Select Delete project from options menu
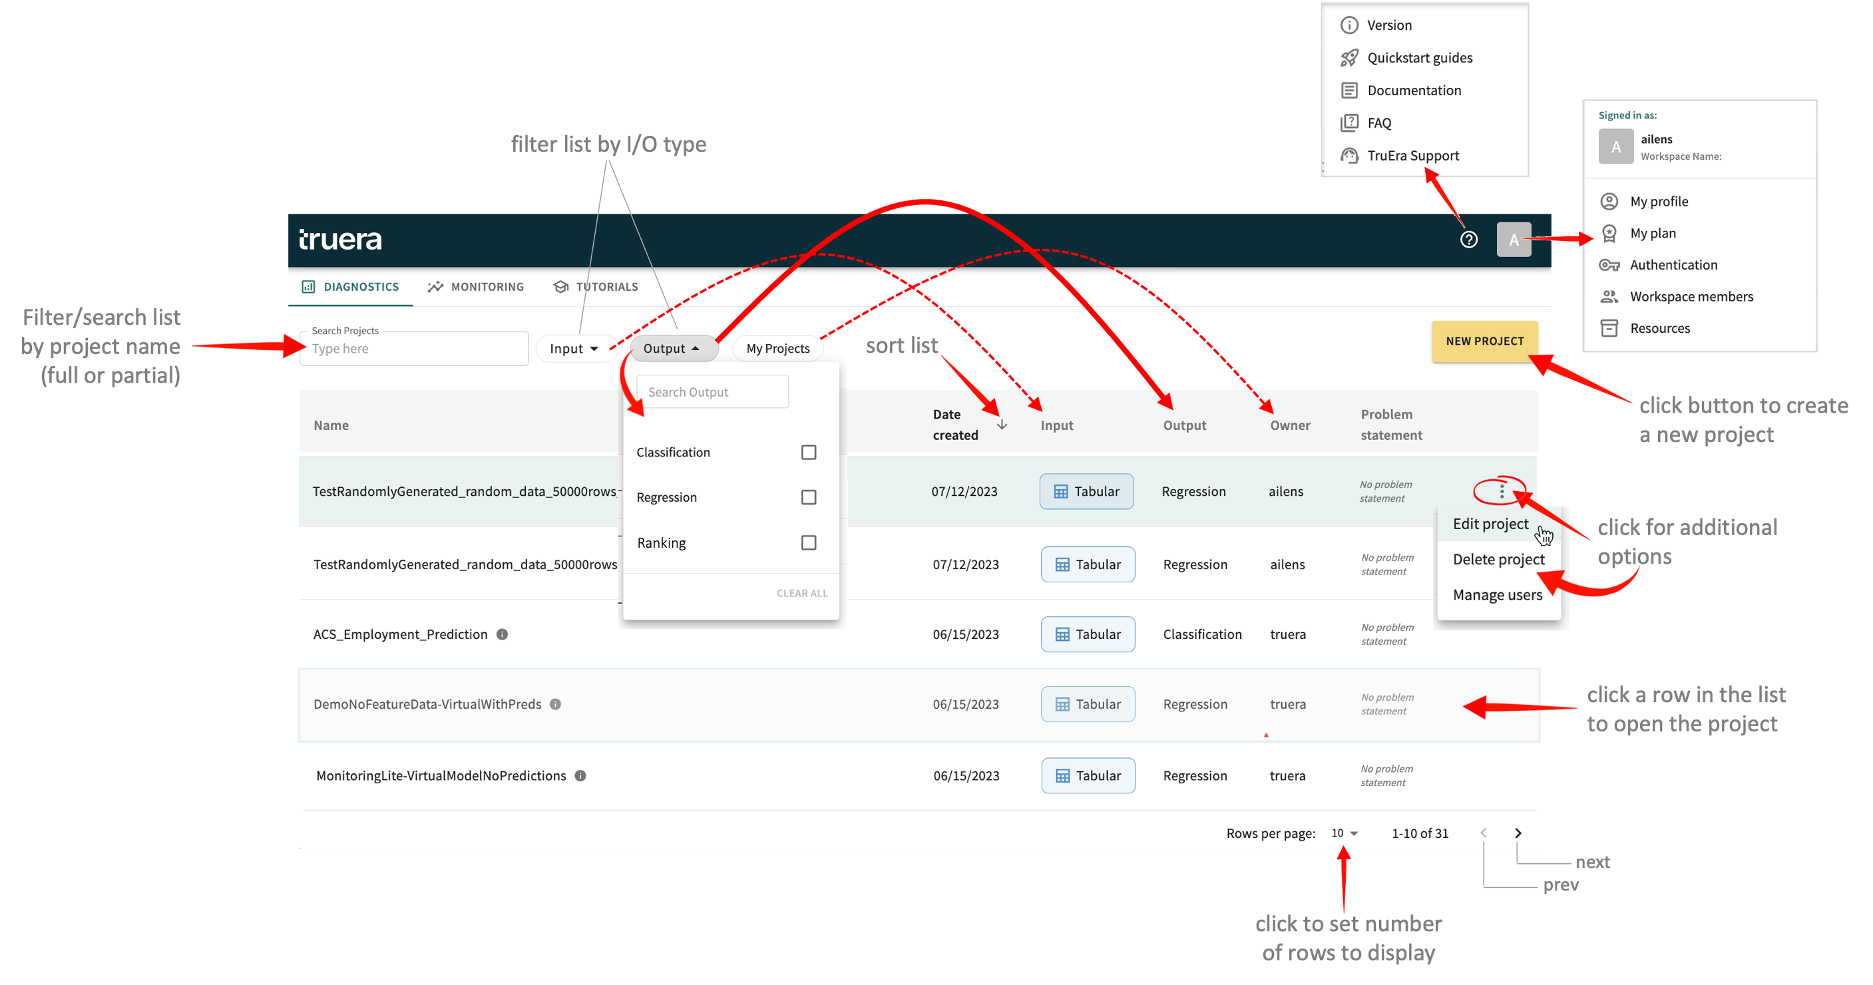Screen dimensions: 1873x985 [x=1498, y=560]
